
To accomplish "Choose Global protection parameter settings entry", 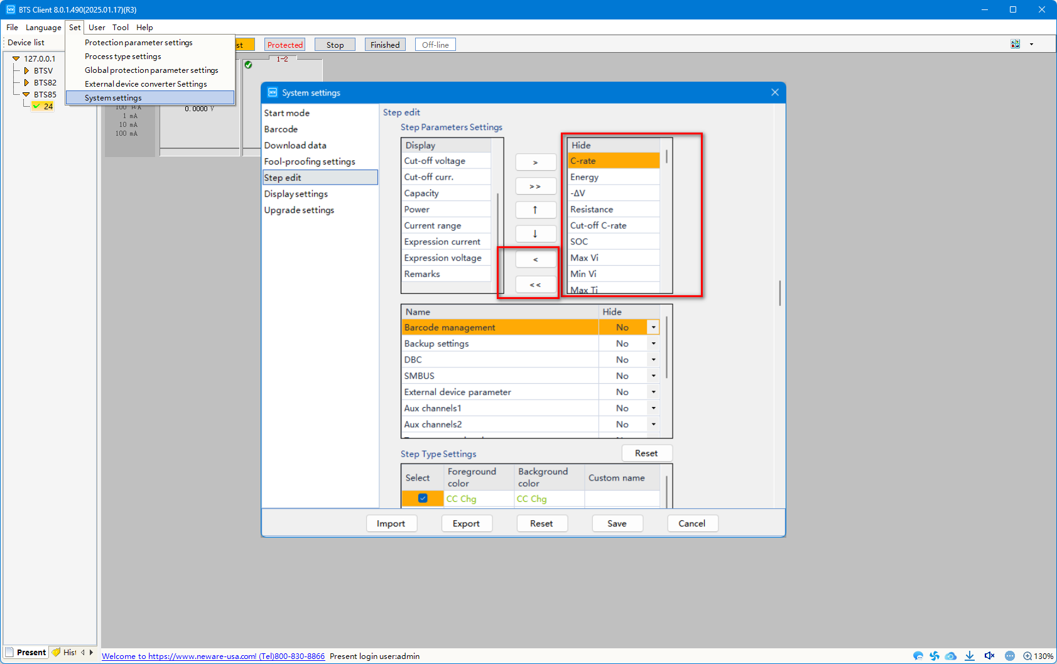I will pos(151,70).
